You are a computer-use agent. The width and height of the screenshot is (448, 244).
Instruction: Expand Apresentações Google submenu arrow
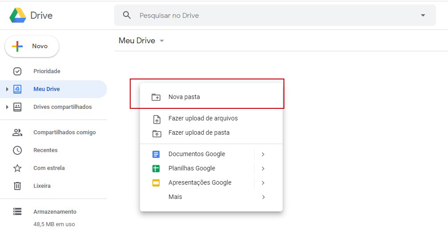click(263, 183)
